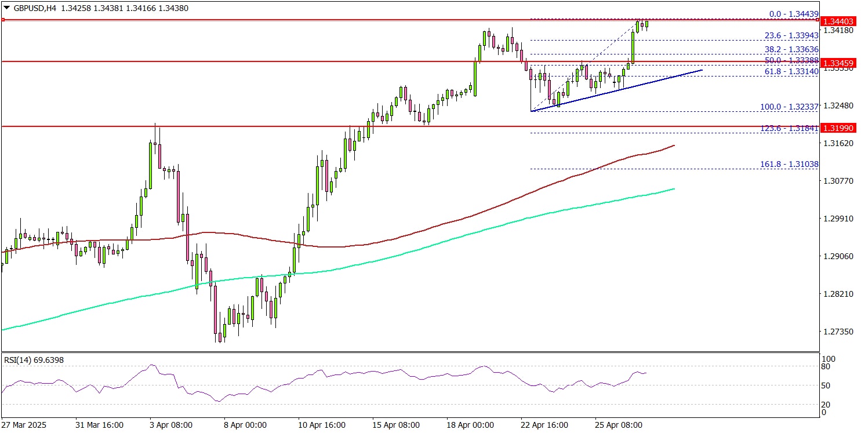Image resolution: width=861 pixels, height=433 pixels.
Task: Open the GBPUSD,H4 chart dropdown triangle
Action: coord(6,8)
